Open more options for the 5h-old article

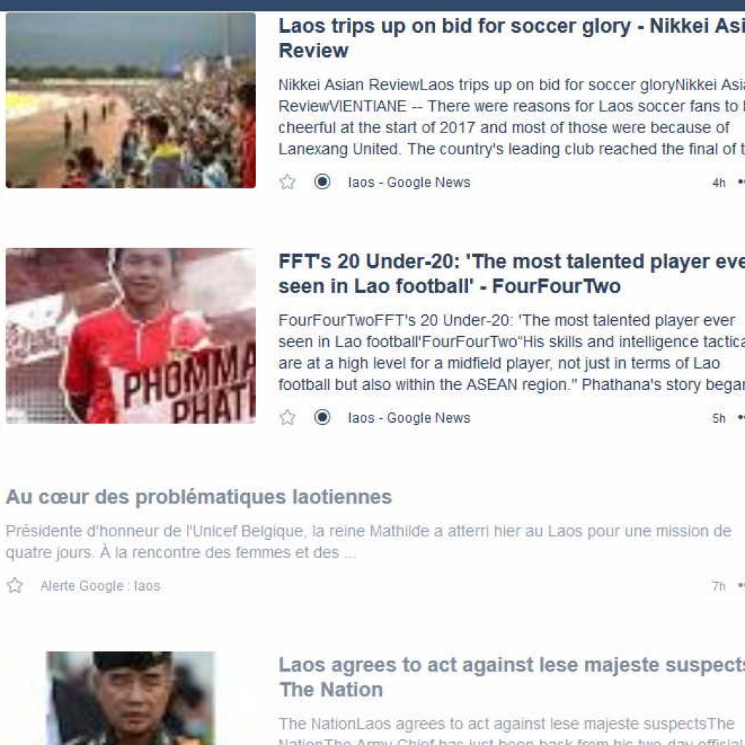point(741,418)
